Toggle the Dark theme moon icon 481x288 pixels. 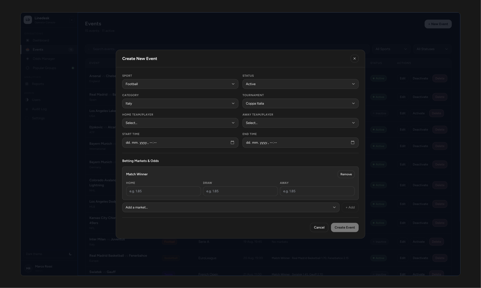coord(70,254)
